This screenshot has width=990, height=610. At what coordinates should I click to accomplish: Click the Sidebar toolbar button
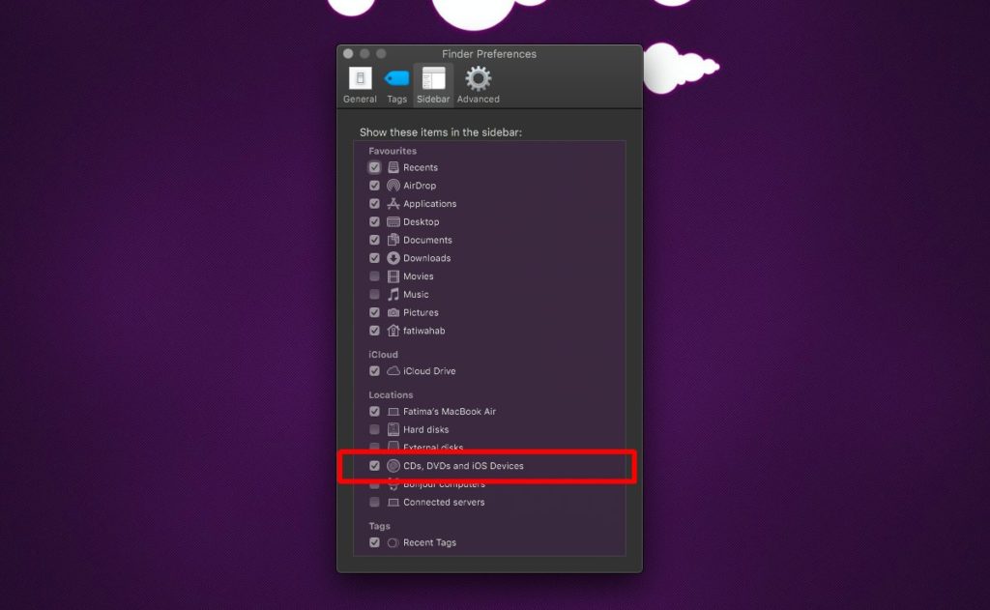pyautogui.click(x=433, y=83)
